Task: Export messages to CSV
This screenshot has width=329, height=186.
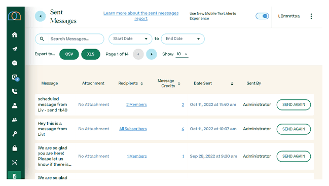Action: pos(69,54)
